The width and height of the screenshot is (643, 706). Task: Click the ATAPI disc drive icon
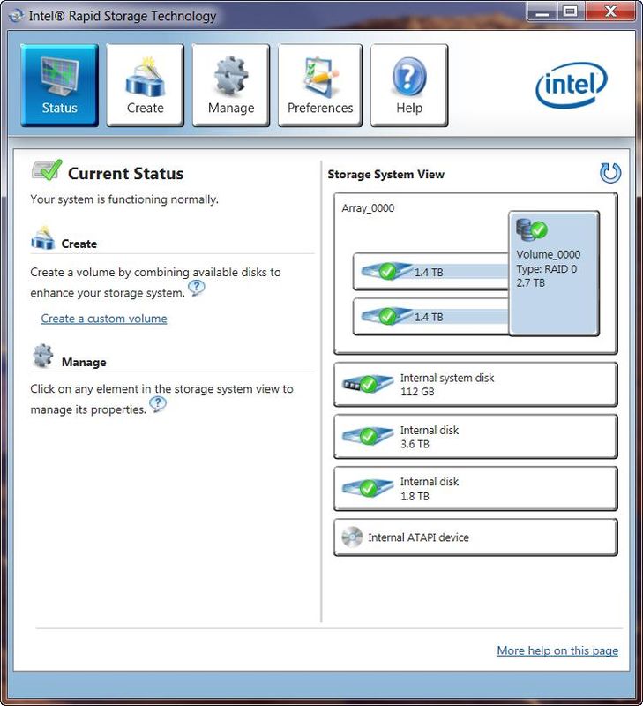pos(352,537)
